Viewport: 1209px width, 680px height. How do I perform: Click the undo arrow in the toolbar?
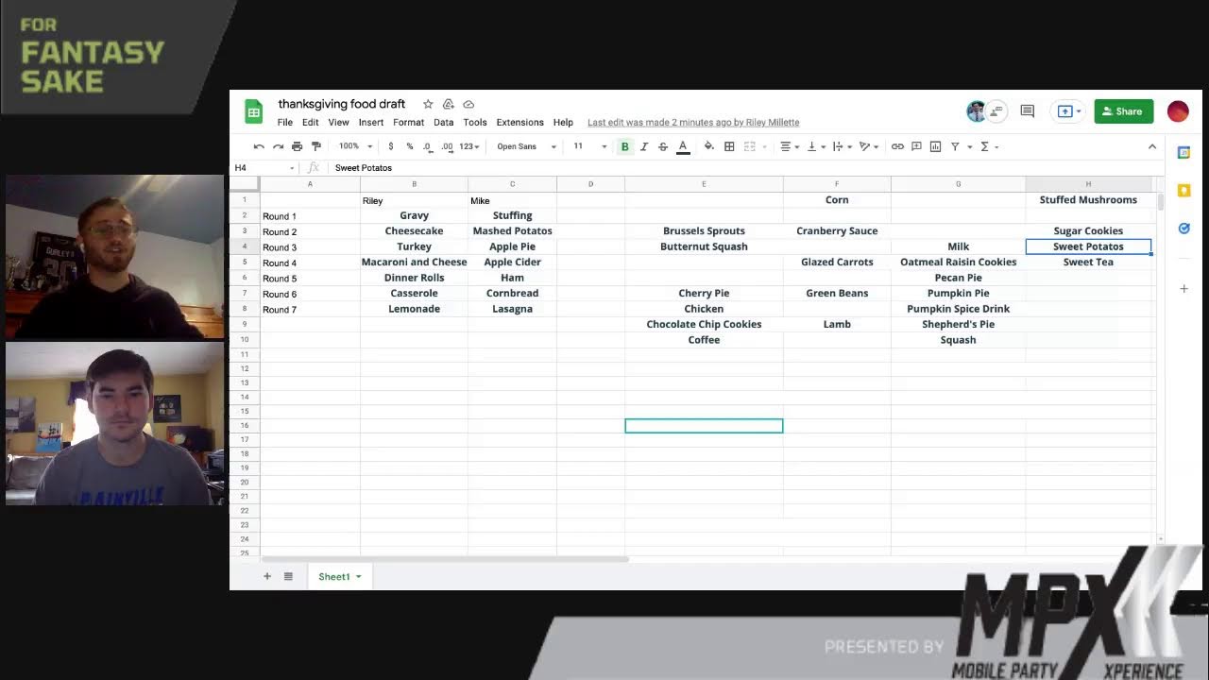tap(259, 146)
